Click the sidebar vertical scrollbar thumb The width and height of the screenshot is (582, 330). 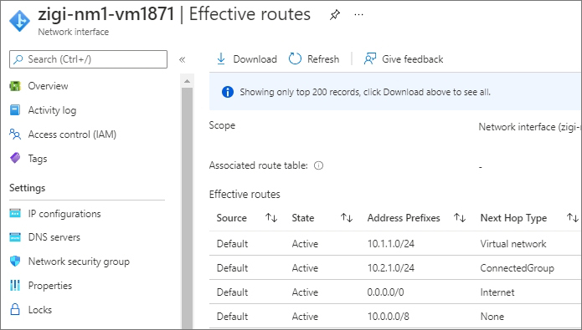tap(187, 207)
